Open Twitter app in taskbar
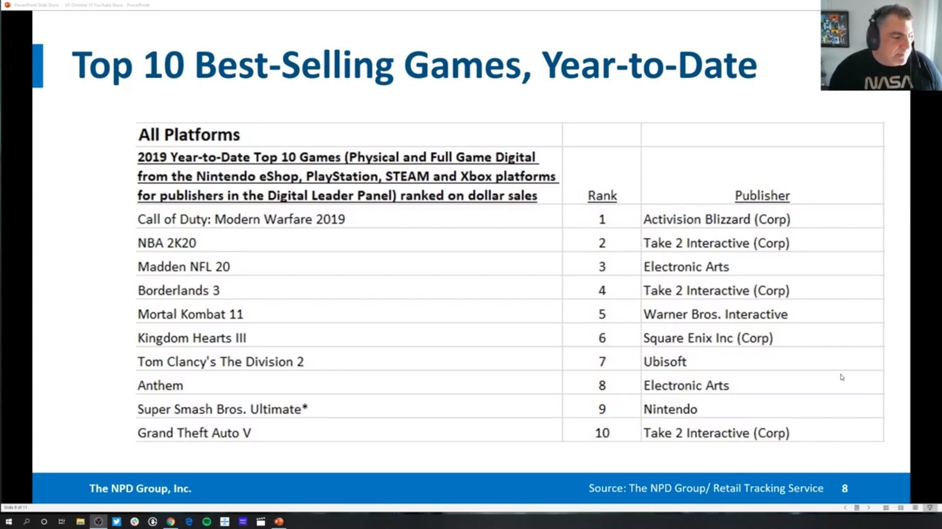Viewport: 942px width, 529px height. (116, 522)
